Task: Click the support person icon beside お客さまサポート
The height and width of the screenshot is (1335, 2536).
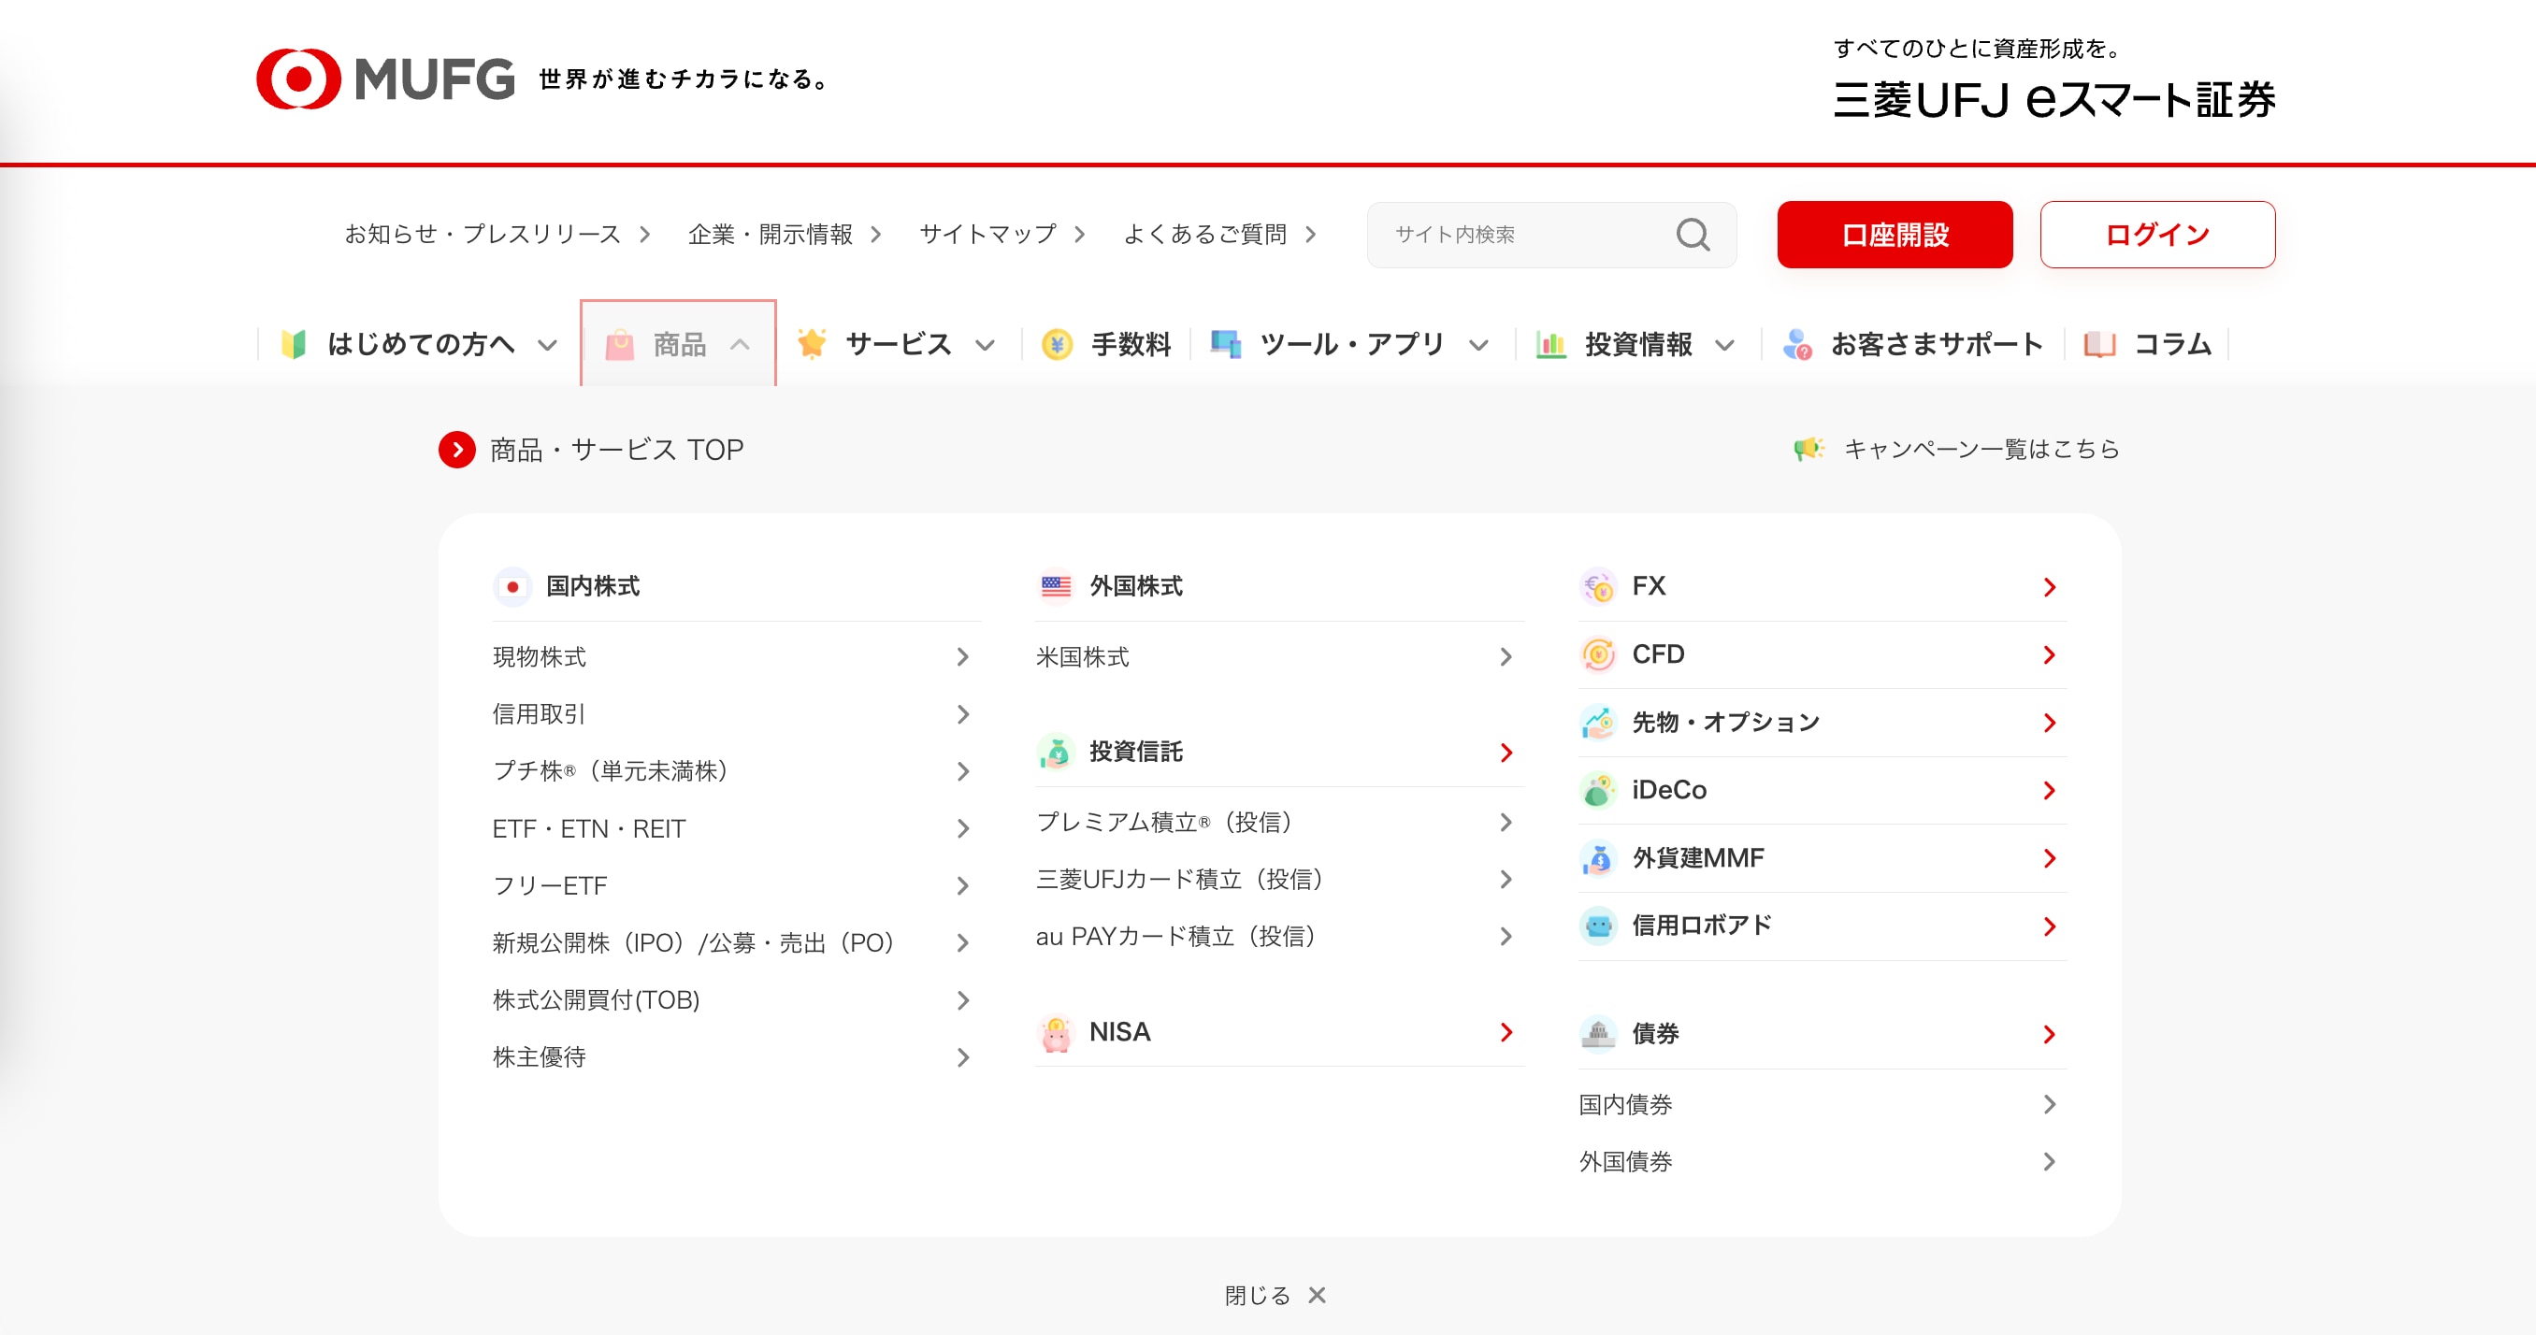Action: (x=1796, y=345)
